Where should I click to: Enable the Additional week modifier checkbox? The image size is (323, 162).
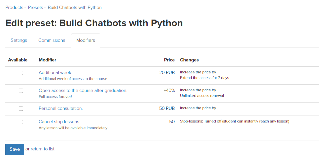(21, 73)
